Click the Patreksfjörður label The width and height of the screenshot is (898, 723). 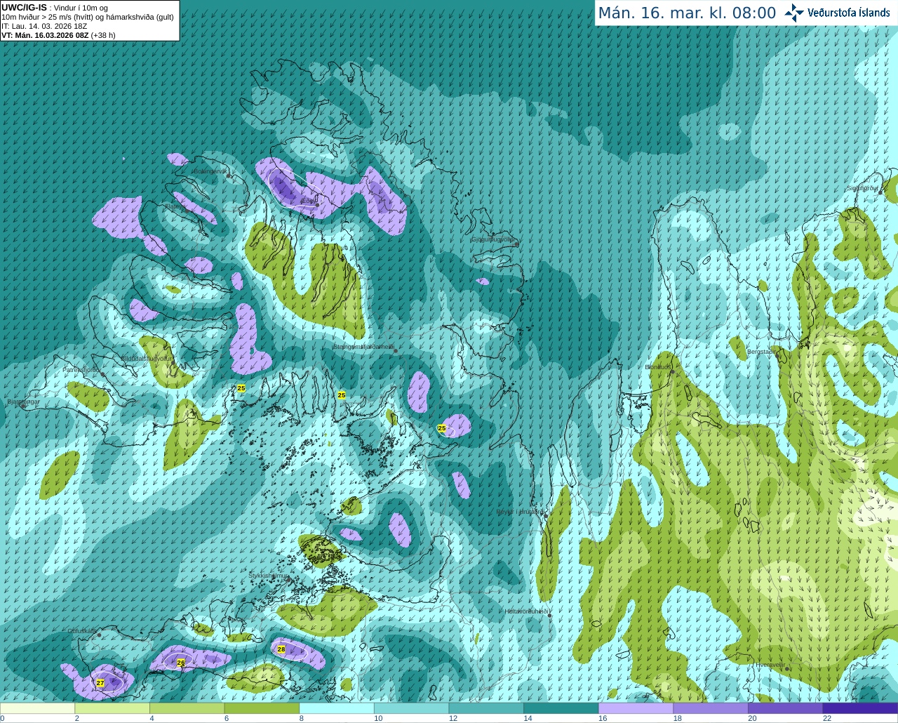[82, 369]
